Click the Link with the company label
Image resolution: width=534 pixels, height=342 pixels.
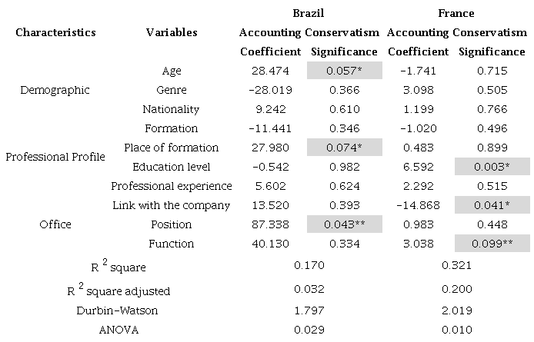point(171,205)
